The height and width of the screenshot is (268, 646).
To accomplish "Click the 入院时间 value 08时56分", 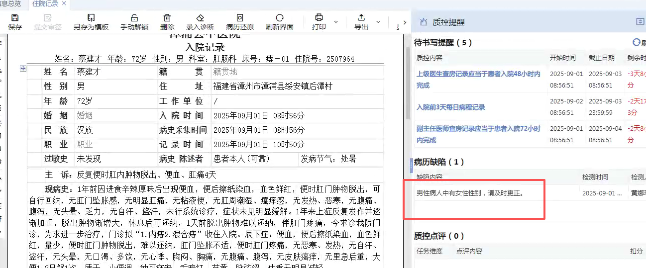I will point(259,115).
